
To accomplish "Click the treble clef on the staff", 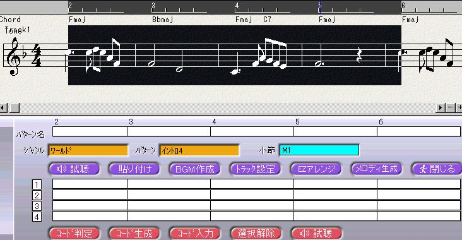I will pos(14,56).
